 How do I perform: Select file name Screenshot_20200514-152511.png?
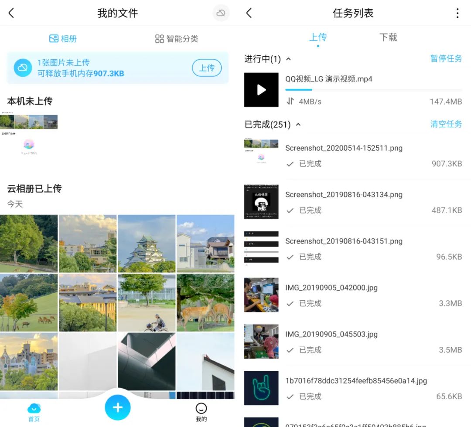point(344,148)
